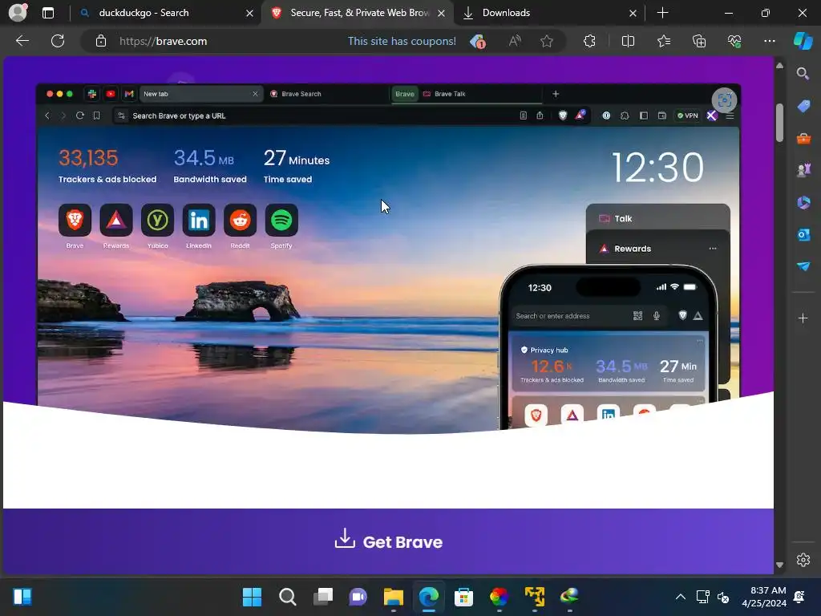This screenshot has height=616, width=821.
Task: Open Task View on taskbar
Action: pyautogui.click(x=322, y=596)
